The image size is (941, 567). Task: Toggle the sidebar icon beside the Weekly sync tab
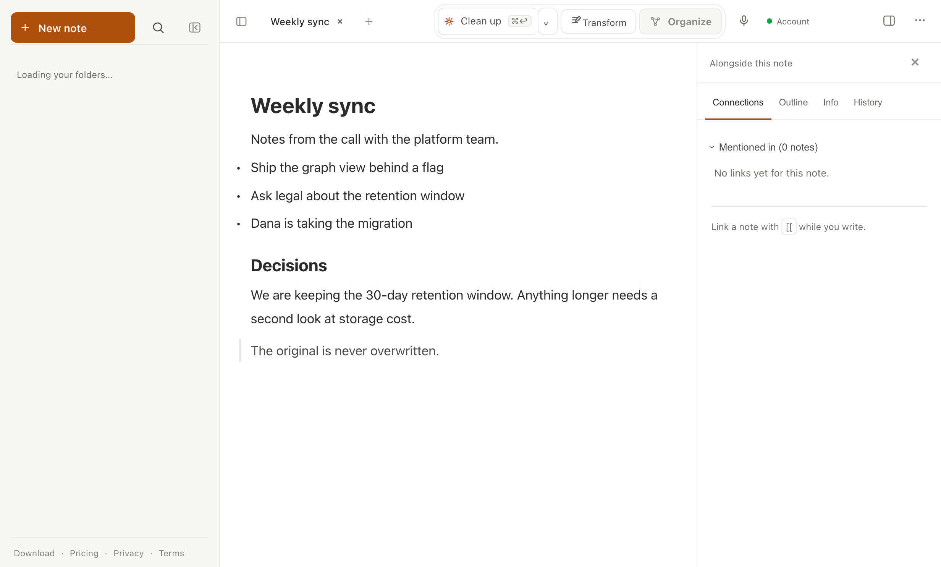coord(241,21)
